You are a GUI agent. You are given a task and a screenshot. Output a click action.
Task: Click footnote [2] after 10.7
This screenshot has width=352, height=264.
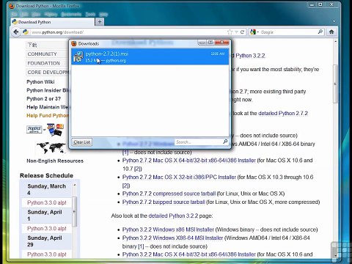pyautogui.click(x=138, y=169)
